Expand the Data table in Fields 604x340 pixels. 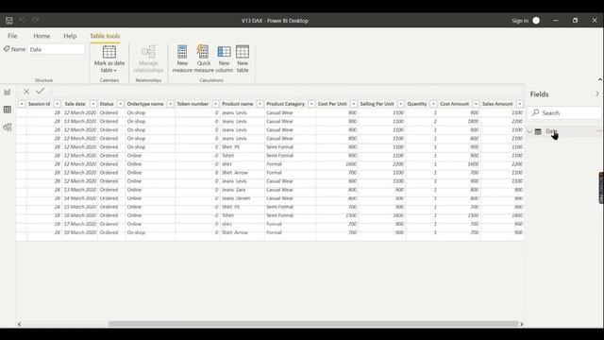(x=529, y=132)
